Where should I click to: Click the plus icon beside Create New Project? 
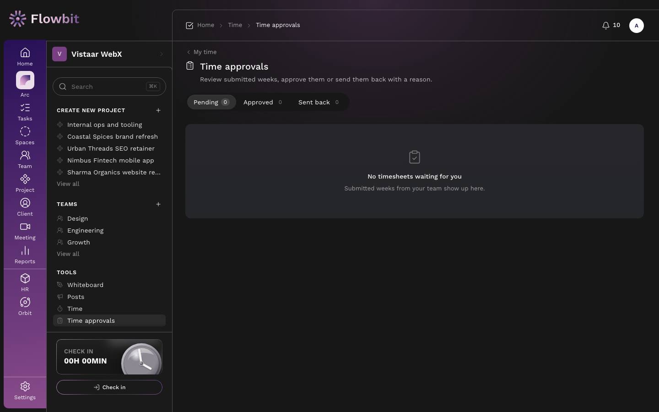[158, 110]
